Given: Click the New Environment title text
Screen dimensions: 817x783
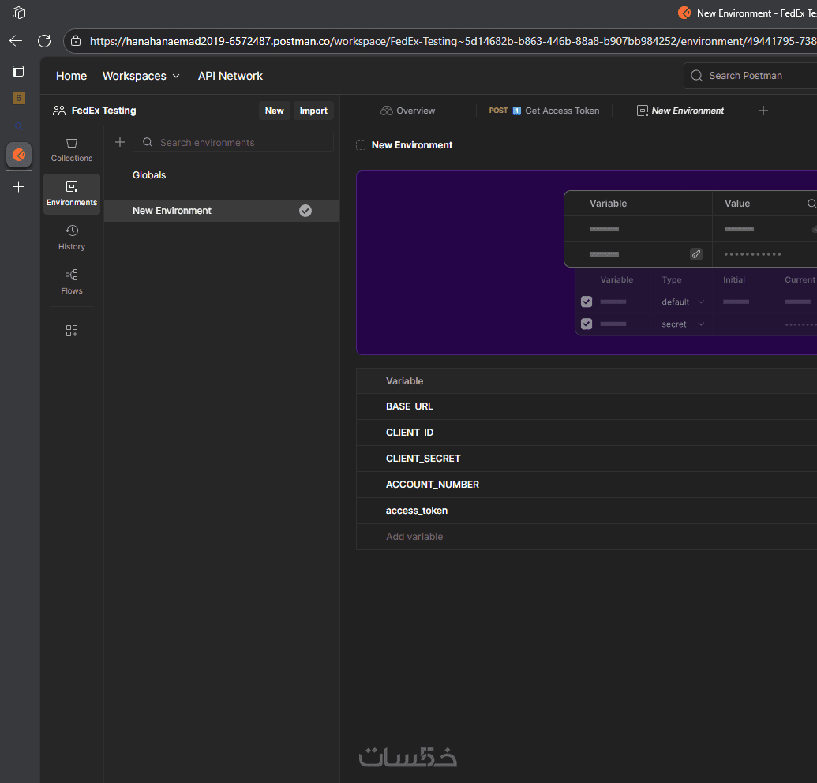Looking at the screenshot, I should click(x=411, y=145).
